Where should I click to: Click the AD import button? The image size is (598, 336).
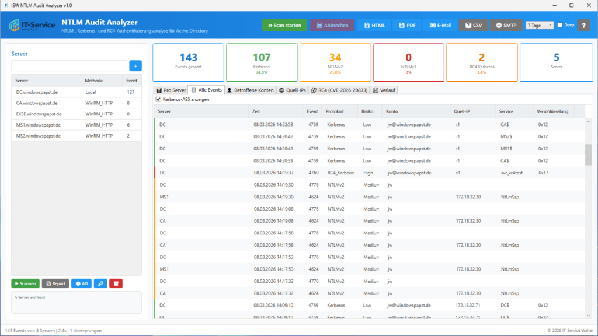click(81, 283)
